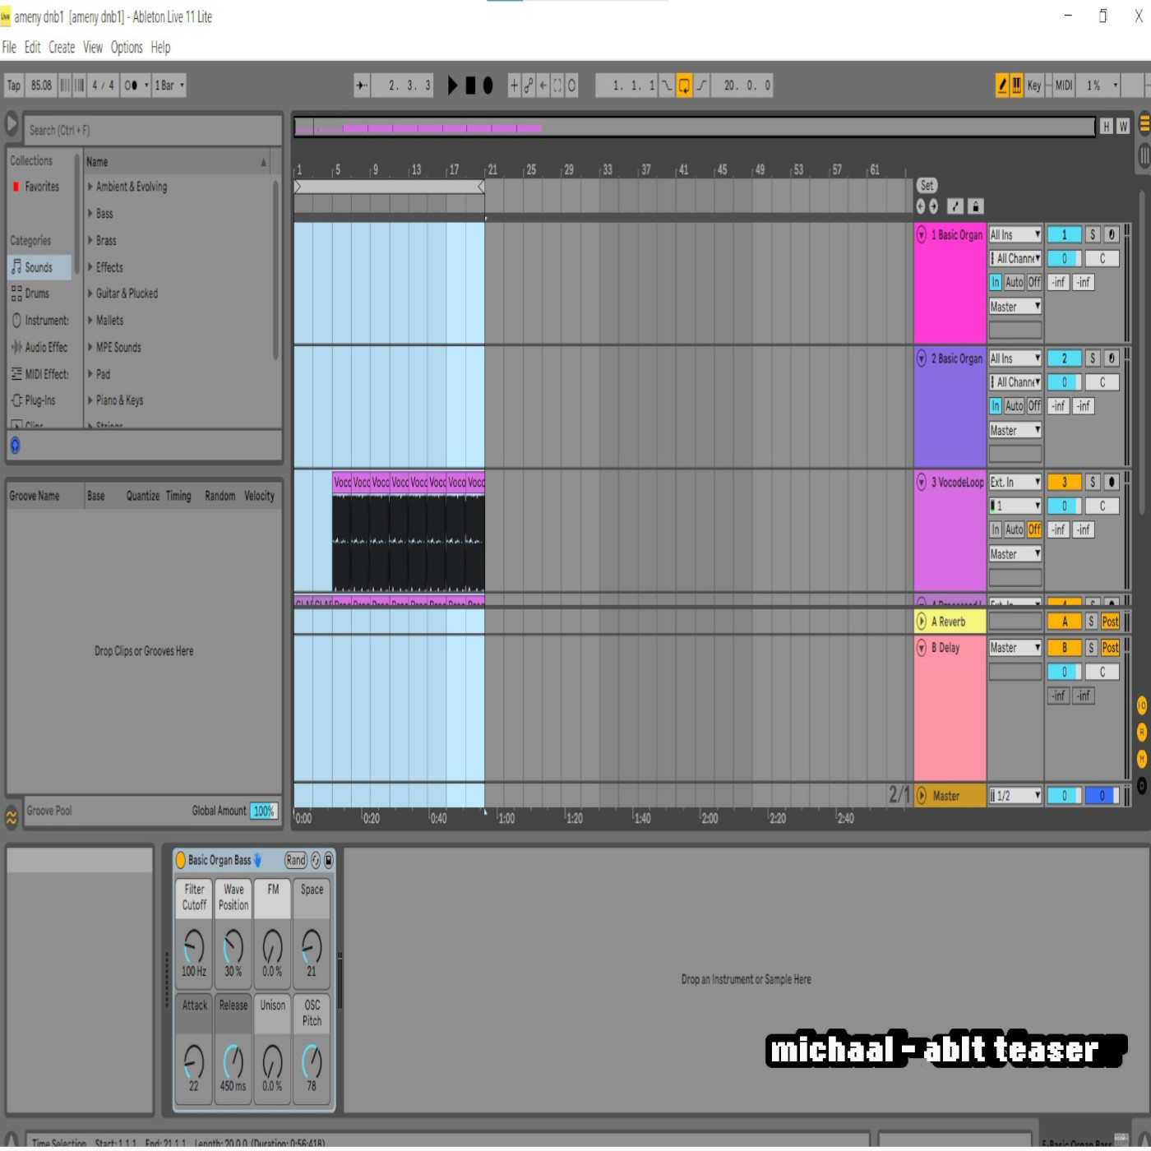Toggle the Arrangement Loop switch
This screenshot has width=1151, height=1151.
point(684,86)
